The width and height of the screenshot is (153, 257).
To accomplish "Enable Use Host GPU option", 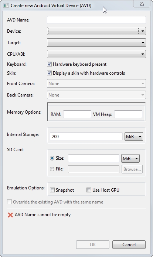I will [x=89, y=190].
